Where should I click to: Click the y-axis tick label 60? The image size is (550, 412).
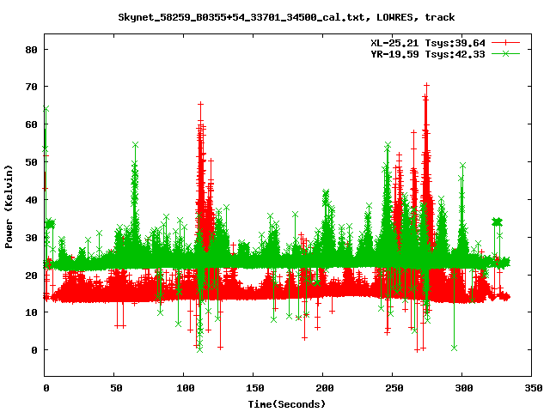pos(31,124)
